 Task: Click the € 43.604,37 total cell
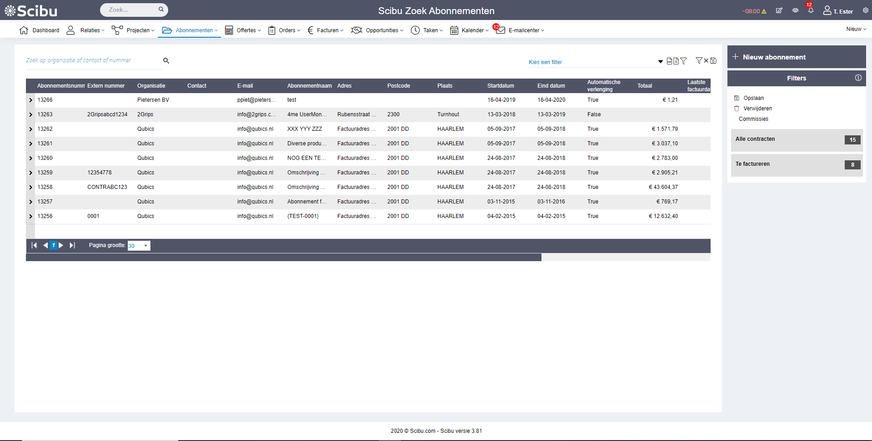tap(663, 187)
